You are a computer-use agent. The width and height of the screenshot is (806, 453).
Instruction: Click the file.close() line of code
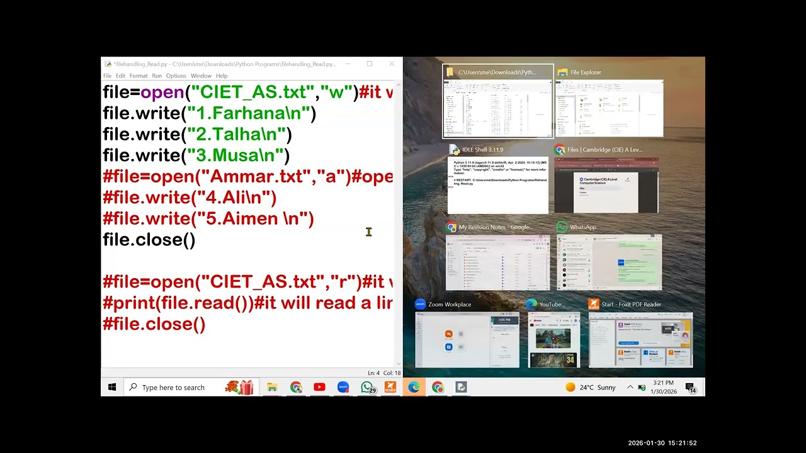[x=149, y=240]
